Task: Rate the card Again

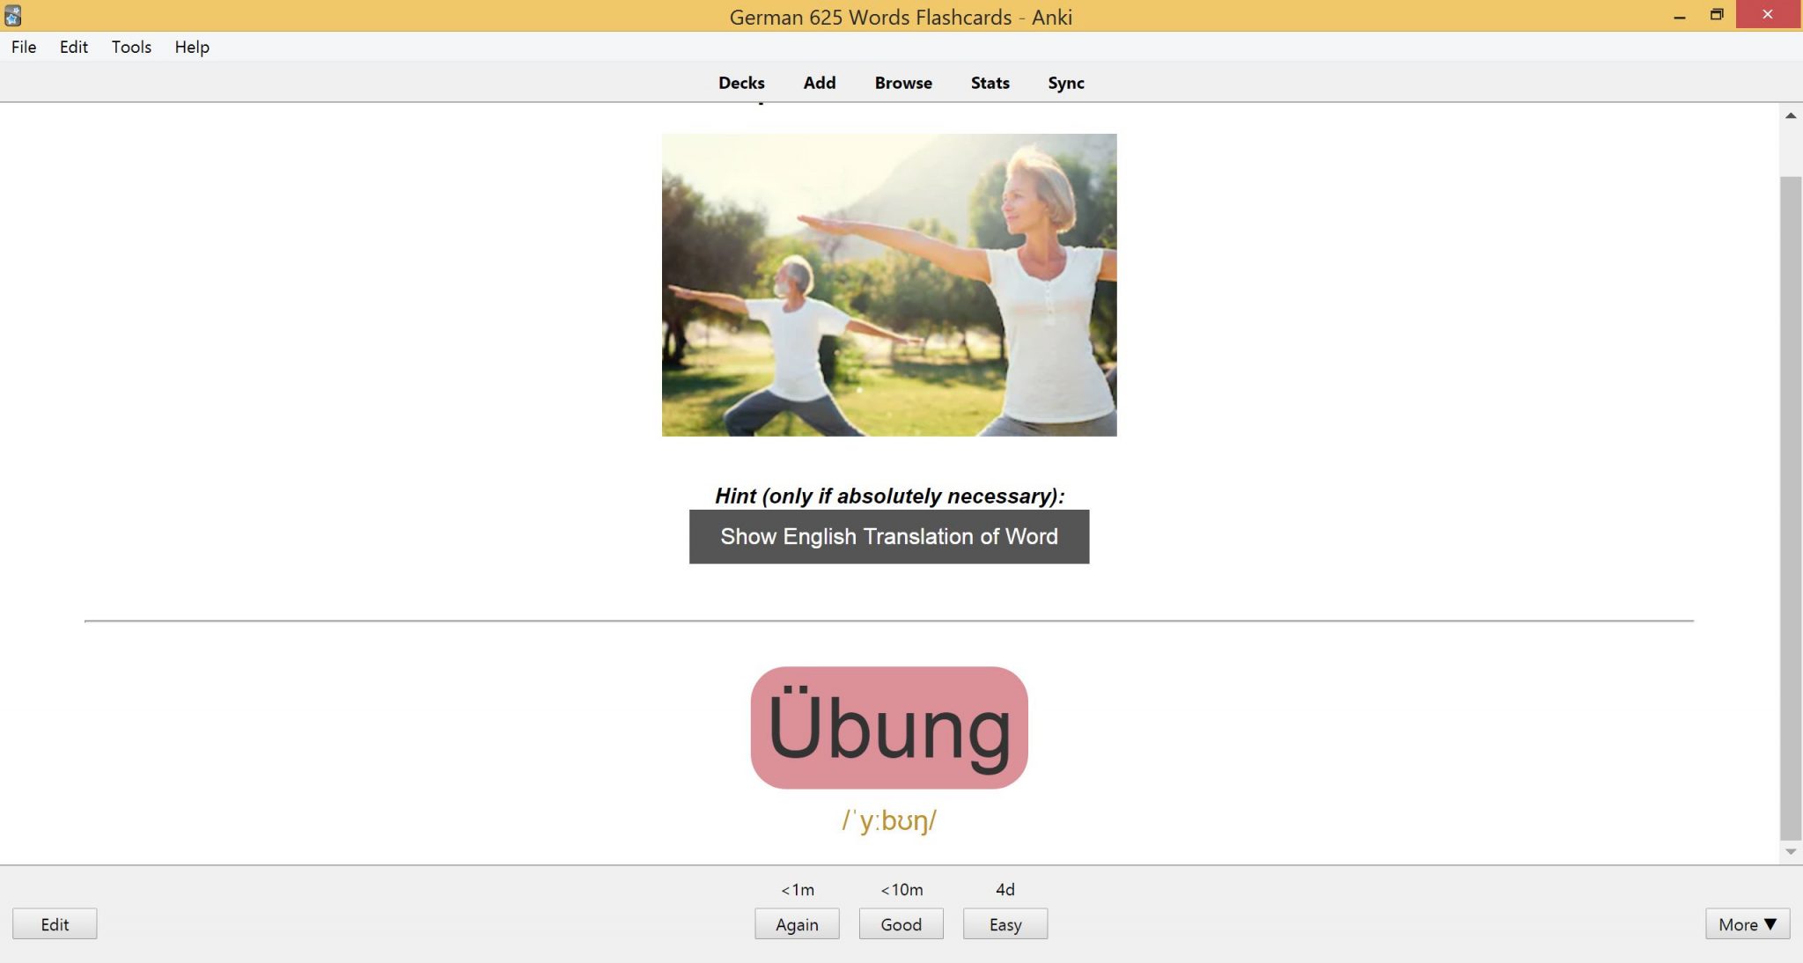Action: [797, 923]
